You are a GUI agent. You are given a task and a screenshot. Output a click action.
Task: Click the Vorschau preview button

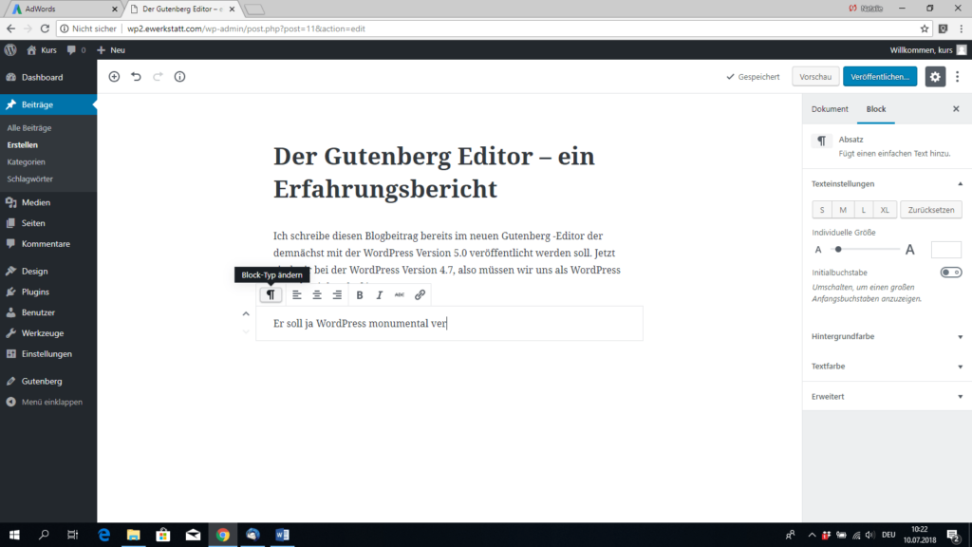pyautogui.click(x=815, y=77)
